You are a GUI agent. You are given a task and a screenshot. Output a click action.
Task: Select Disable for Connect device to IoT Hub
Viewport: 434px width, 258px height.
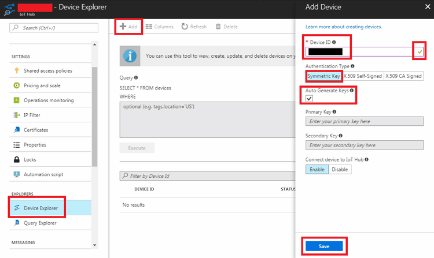coord(340,169)
